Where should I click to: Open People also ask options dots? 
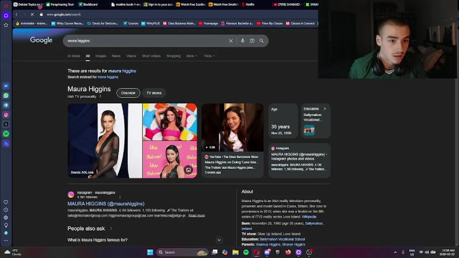pos(111,229)
